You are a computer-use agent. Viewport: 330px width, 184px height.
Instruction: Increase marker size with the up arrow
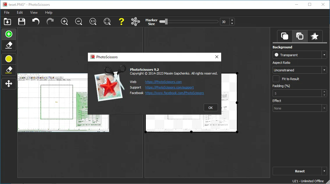click(232, 20)
